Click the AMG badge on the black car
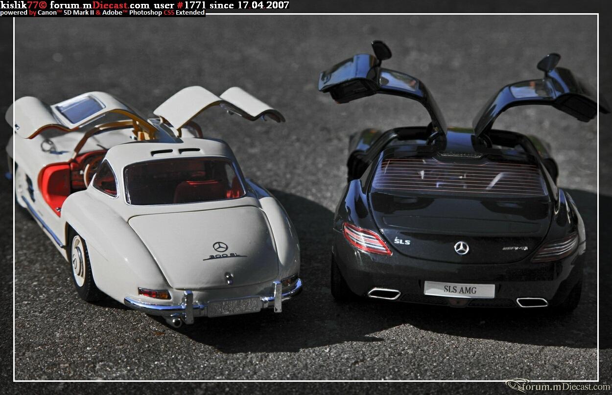 [515, 248]
